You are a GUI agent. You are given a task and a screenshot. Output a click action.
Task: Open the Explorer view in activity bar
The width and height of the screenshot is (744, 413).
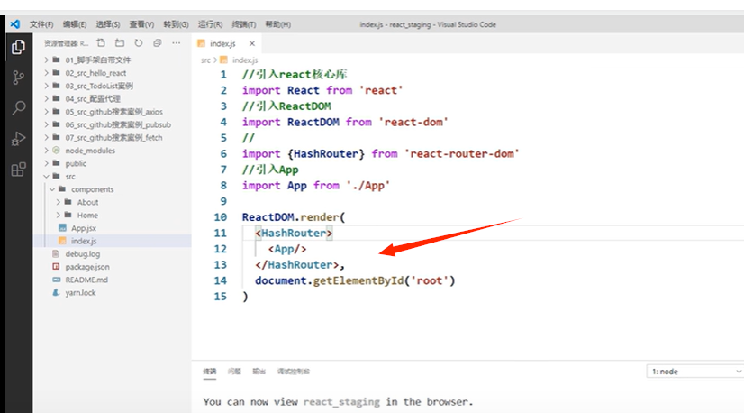pos(18,47)
